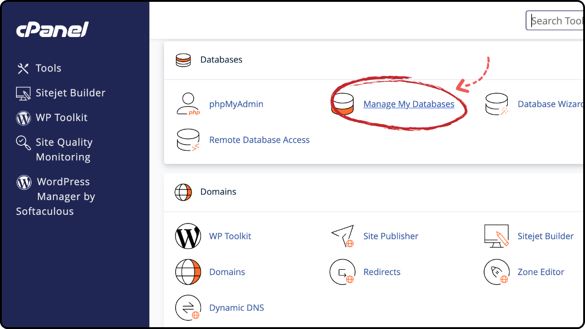Image resolution: width=585 pixels, height=329 pixels.
Task: Click the WordPress Manager by Softaculous icon
Action: click(24, 182)
